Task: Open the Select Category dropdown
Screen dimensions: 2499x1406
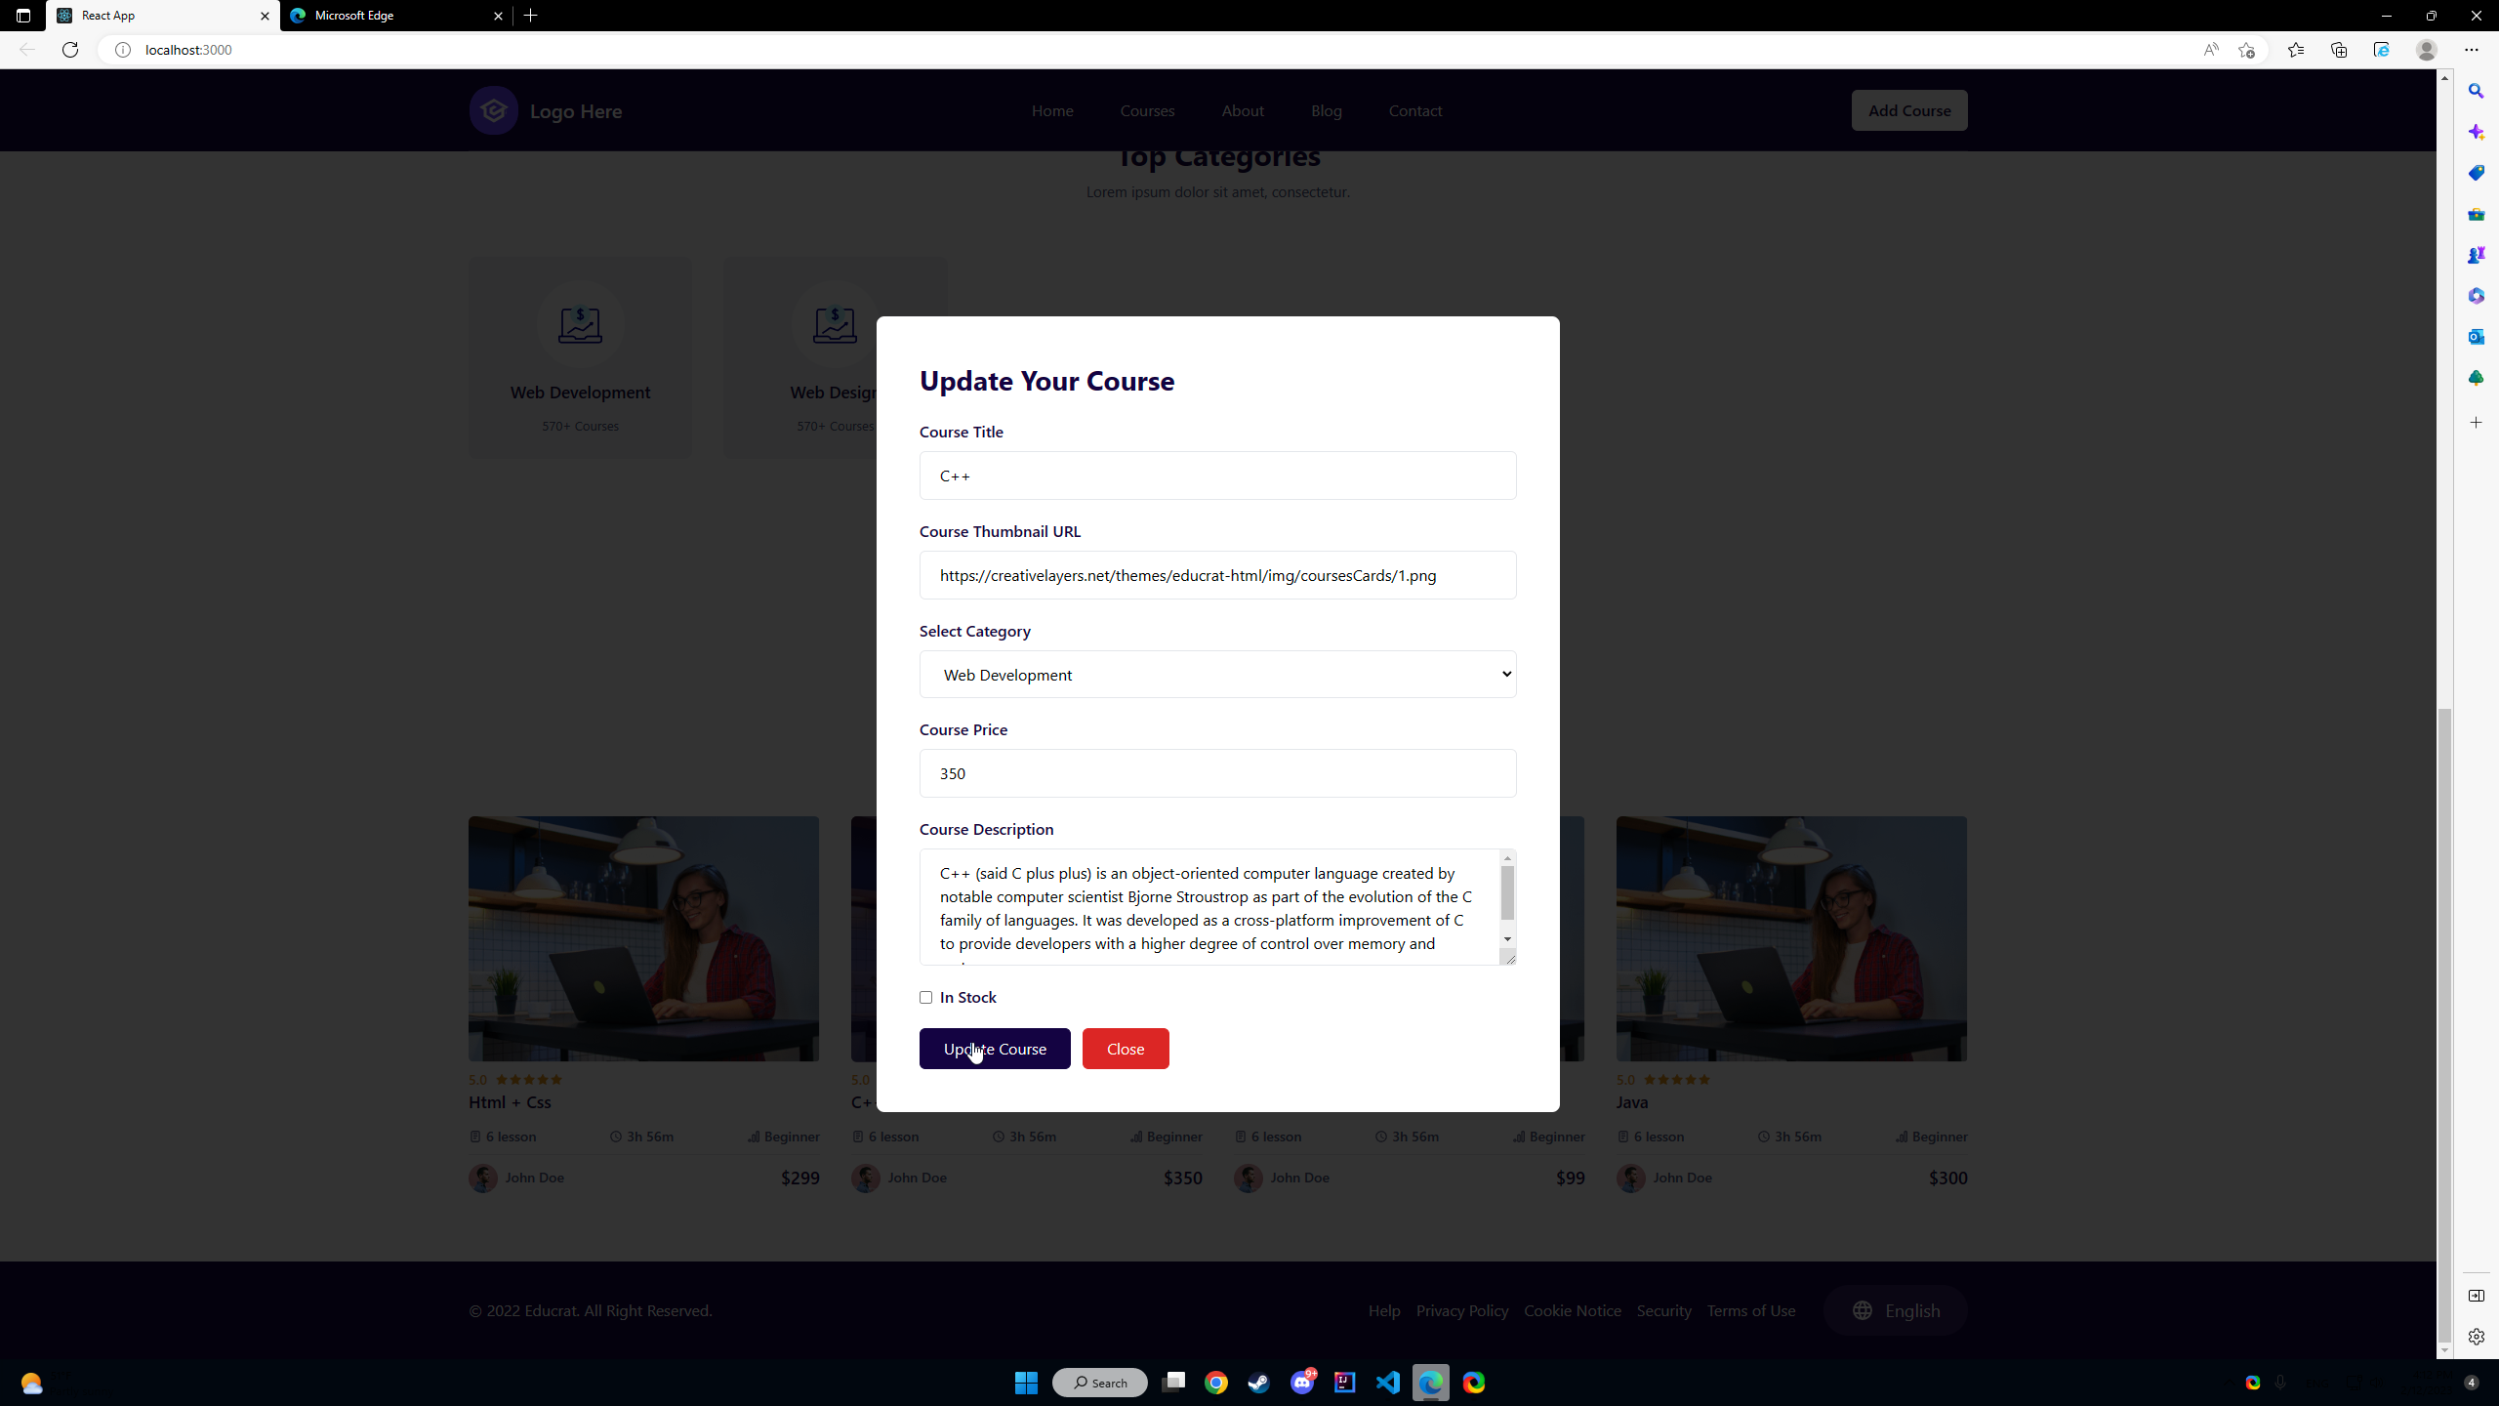Action: click(x=1216, y=674)
